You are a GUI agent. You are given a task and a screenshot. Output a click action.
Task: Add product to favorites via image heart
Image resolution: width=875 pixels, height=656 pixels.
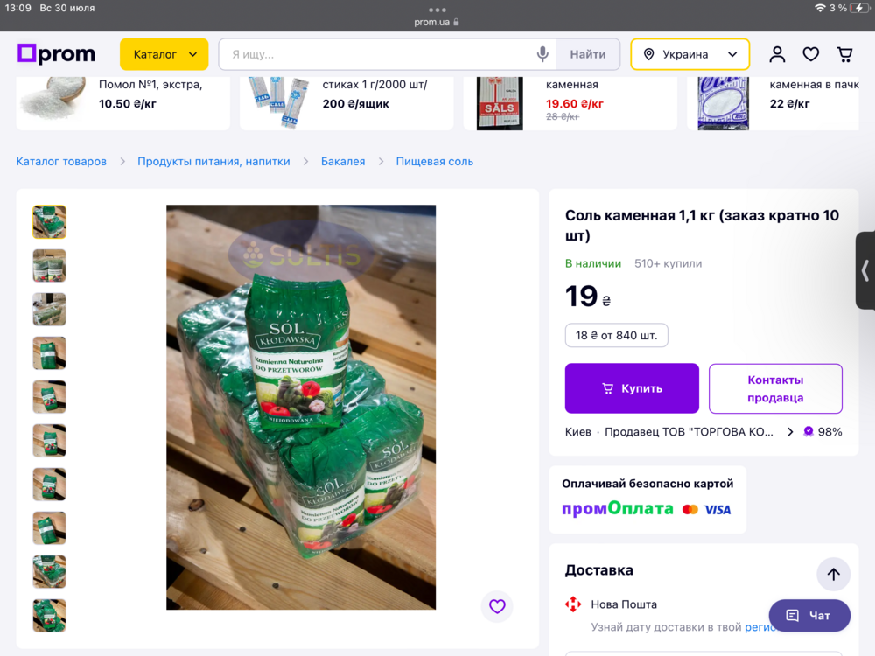[x=497, y=606]
